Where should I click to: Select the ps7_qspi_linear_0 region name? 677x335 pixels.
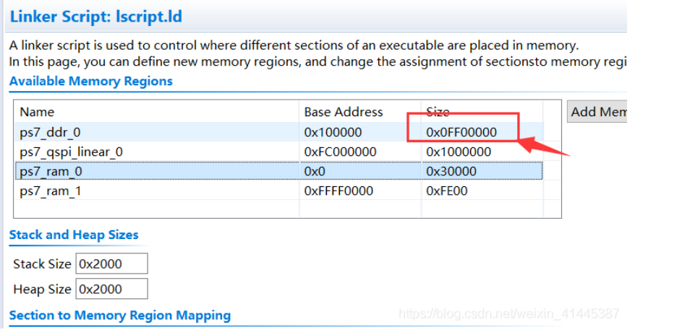(x=71, y=152)
